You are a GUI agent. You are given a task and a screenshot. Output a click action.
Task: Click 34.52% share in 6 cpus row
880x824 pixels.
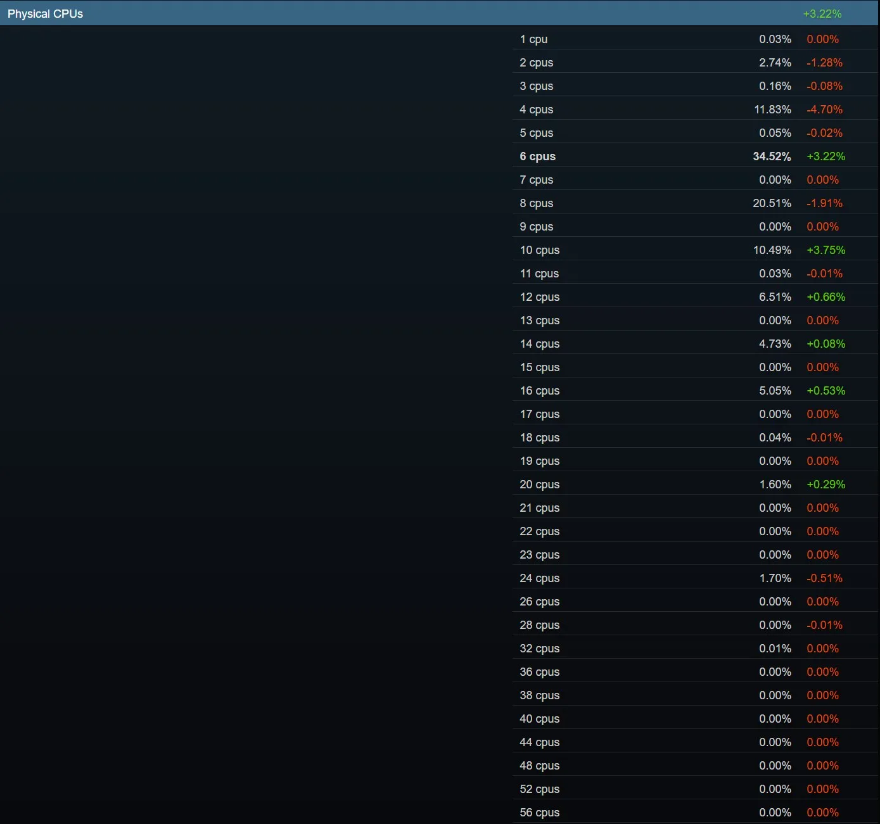pyautogui.click(x=772, y=156)
